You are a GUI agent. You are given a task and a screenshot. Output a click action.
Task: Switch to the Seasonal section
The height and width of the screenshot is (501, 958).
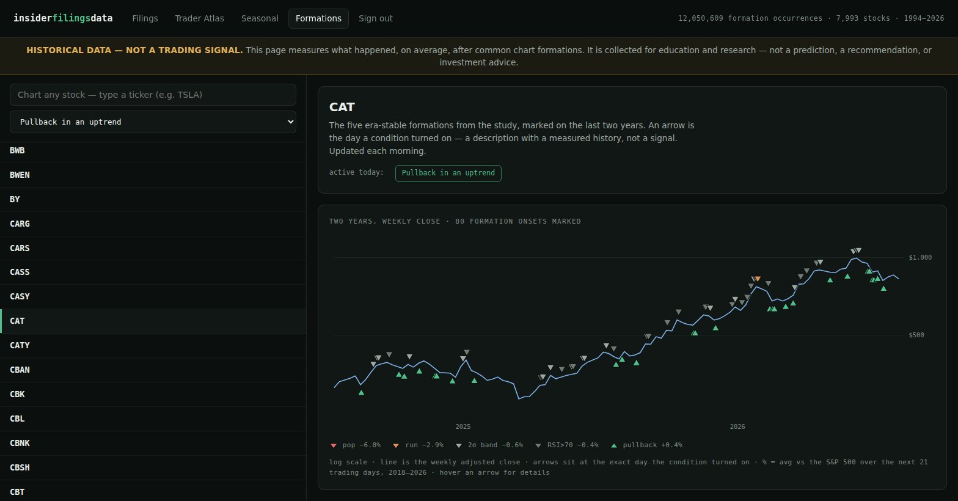[x=260, y=18]
